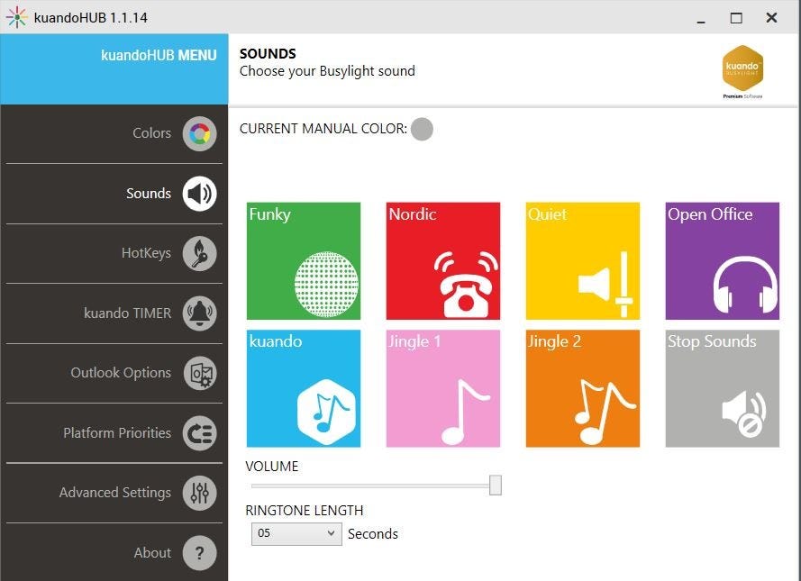Navigate to Platform Priorities label
Image resolution: width=801 pixels, height=581 pixels.
pyautogui.click(x=117, y=433)
